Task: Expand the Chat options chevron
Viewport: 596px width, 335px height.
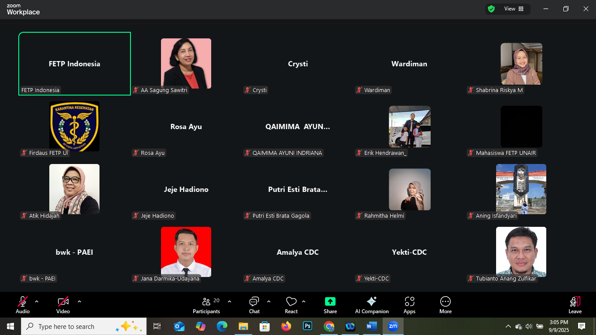Action: click(269, 301)
